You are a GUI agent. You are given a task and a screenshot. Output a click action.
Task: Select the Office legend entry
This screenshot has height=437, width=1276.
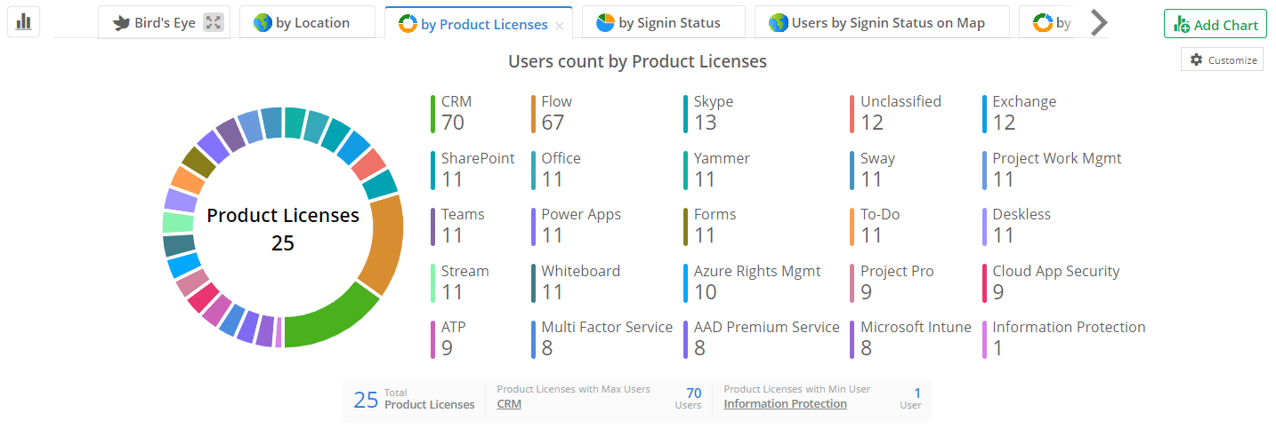(557, 170)
